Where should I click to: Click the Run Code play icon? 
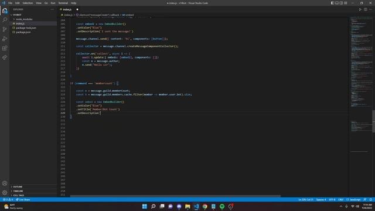pyautogui.click(x=360, y=9)
